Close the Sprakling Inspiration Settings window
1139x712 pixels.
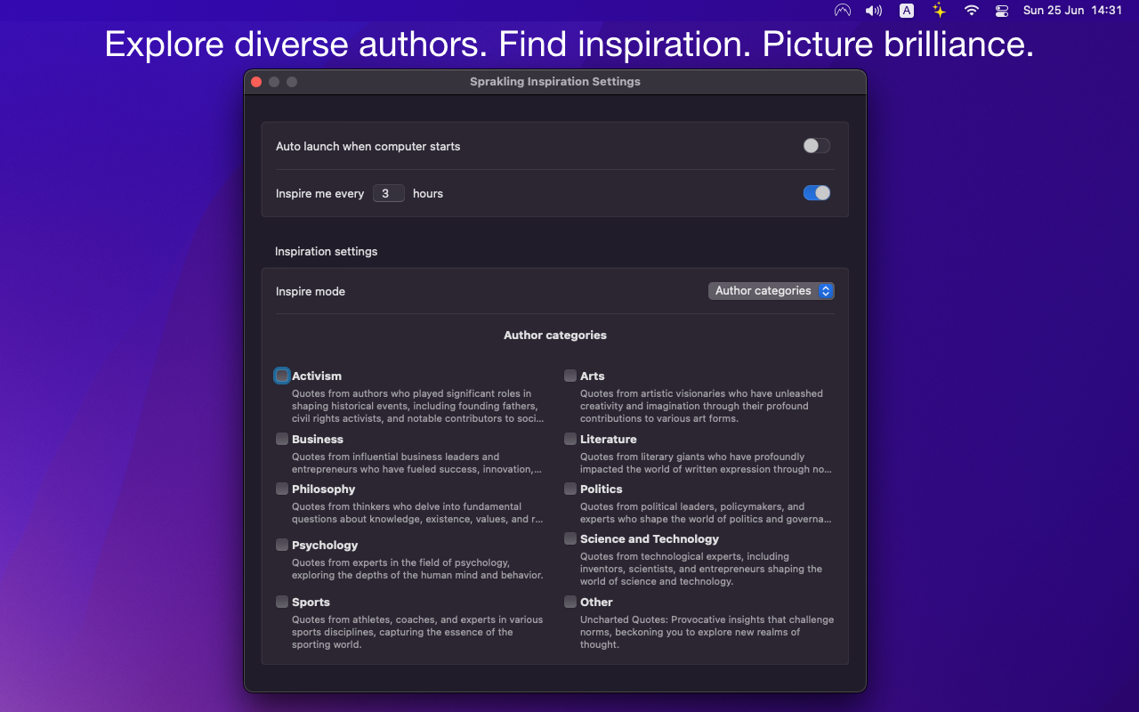tap(256, 82)
